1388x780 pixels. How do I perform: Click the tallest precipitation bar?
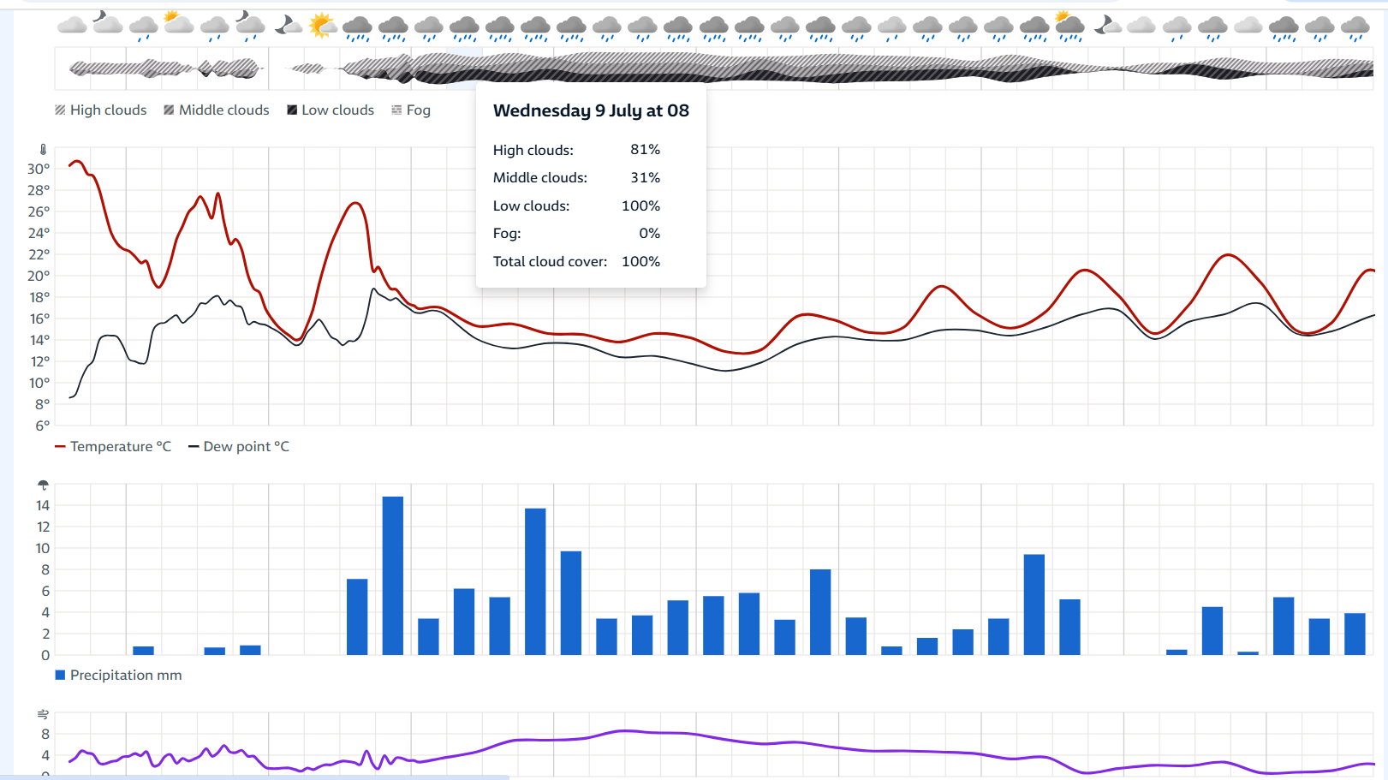point(393,575)
